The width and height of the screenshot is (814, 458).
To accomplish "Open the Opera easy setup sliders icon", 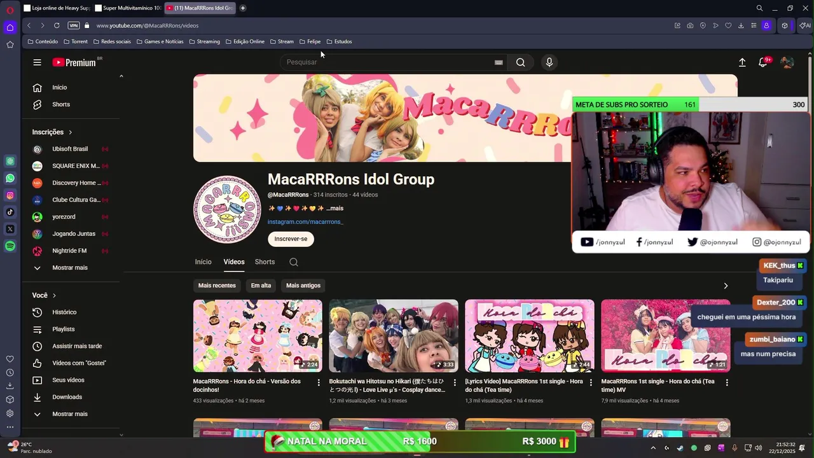I will pyautogui.click(x=754, y=25).
